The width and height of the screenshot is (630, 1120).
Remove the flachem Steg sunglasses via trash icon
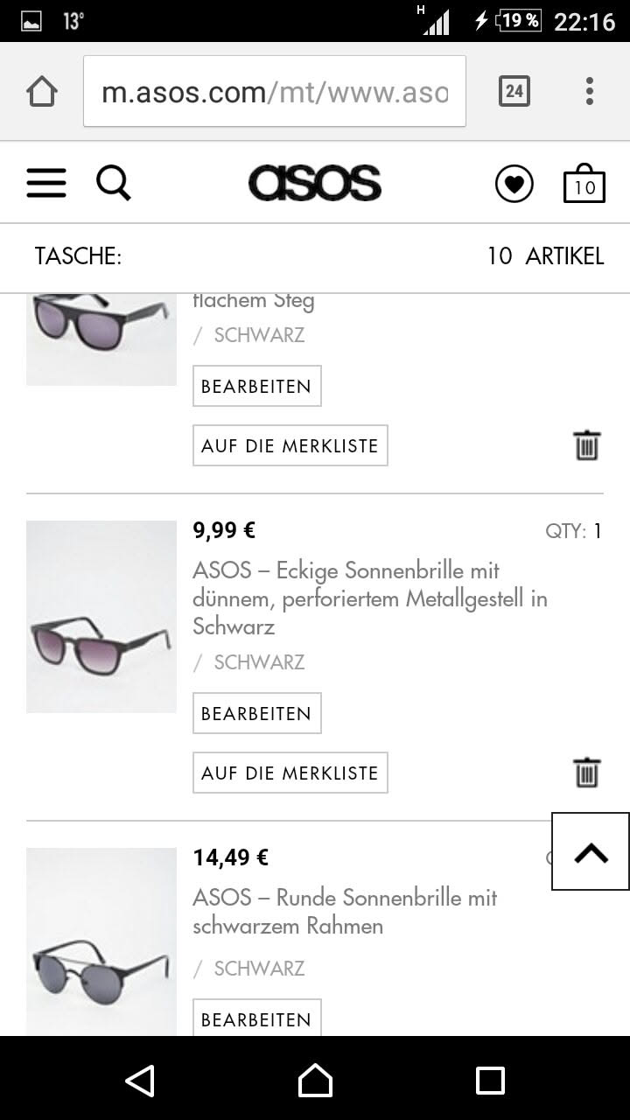pos(587,445)
